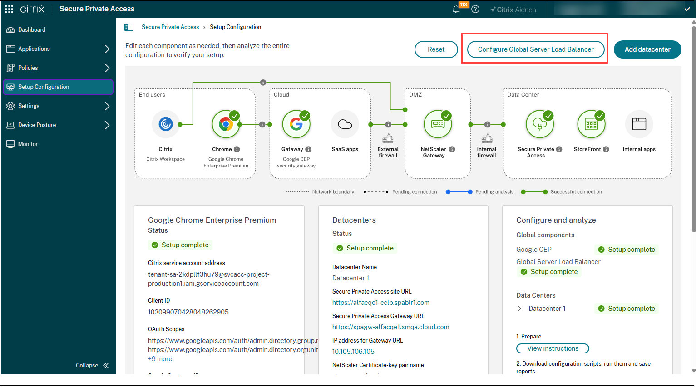Click Configure Global Server Load Balancer
The width and height of the screenshot is (696, 387).
[536, 49]
